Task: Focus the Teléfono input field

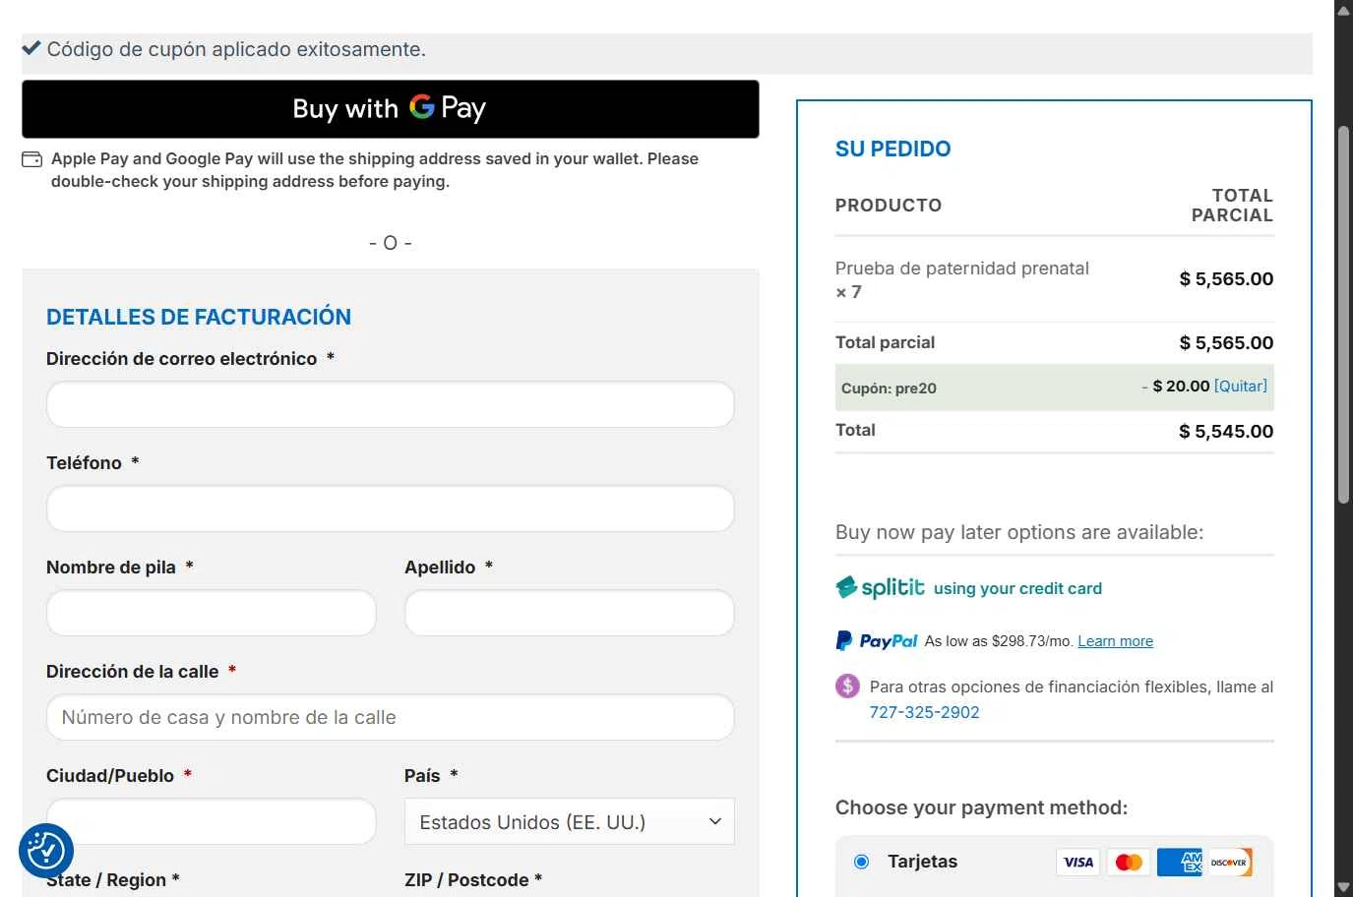Action: 391,508
